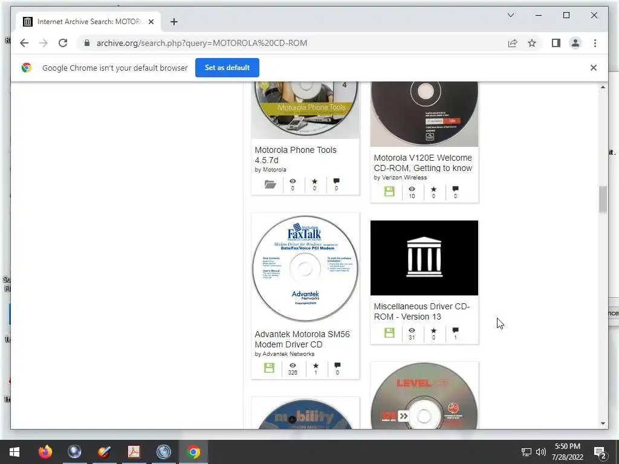Open the blue spiral taskbar app icon
The image size is (619, 464).
pos(163,452)
